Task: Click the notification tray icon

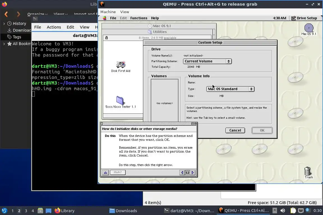Action: tap(308, 210)
